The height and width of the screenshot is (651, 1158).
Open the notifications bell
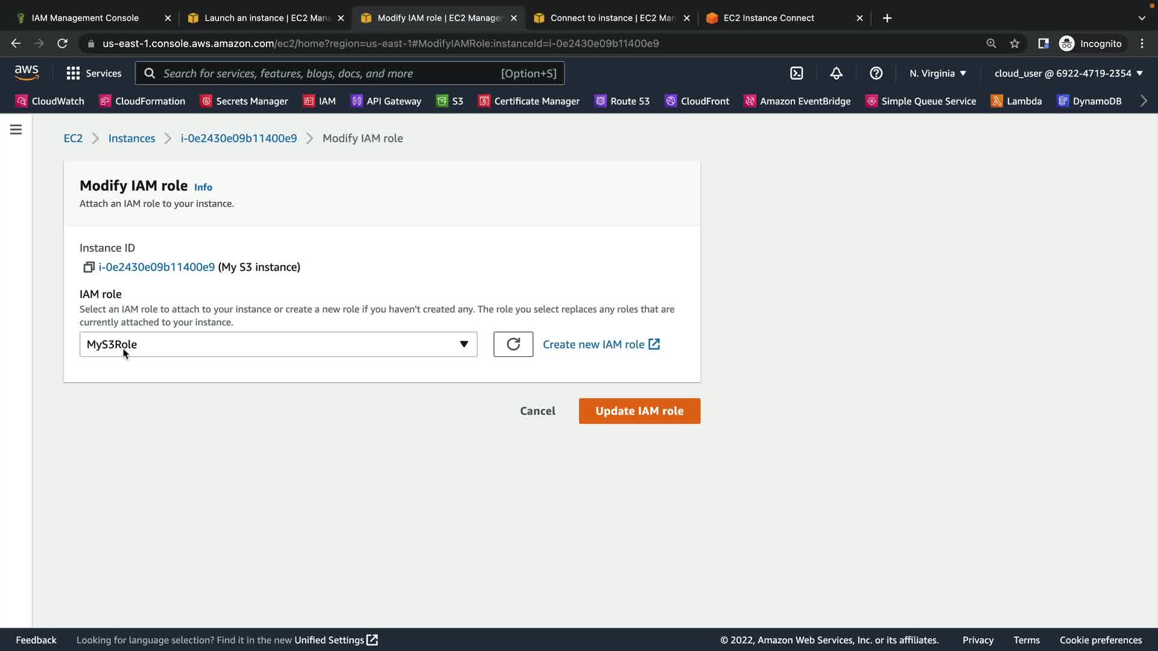click(836, 74)
